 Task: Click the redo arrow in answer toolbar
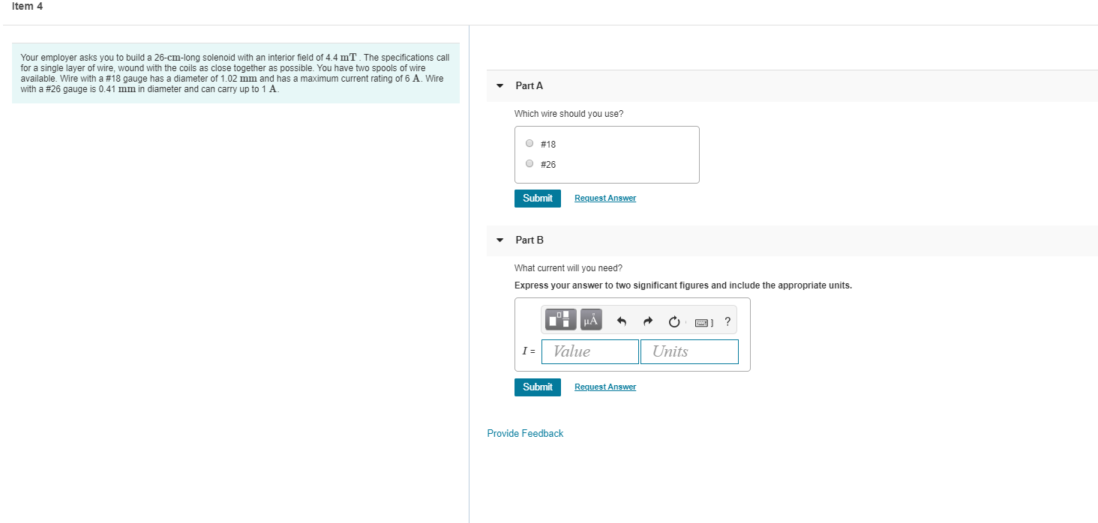click(648, 321)
